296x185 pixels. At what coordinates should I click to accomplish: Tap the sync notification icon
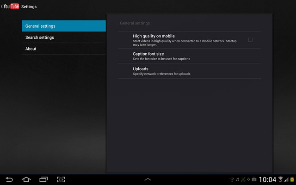[x=248, y=179]
